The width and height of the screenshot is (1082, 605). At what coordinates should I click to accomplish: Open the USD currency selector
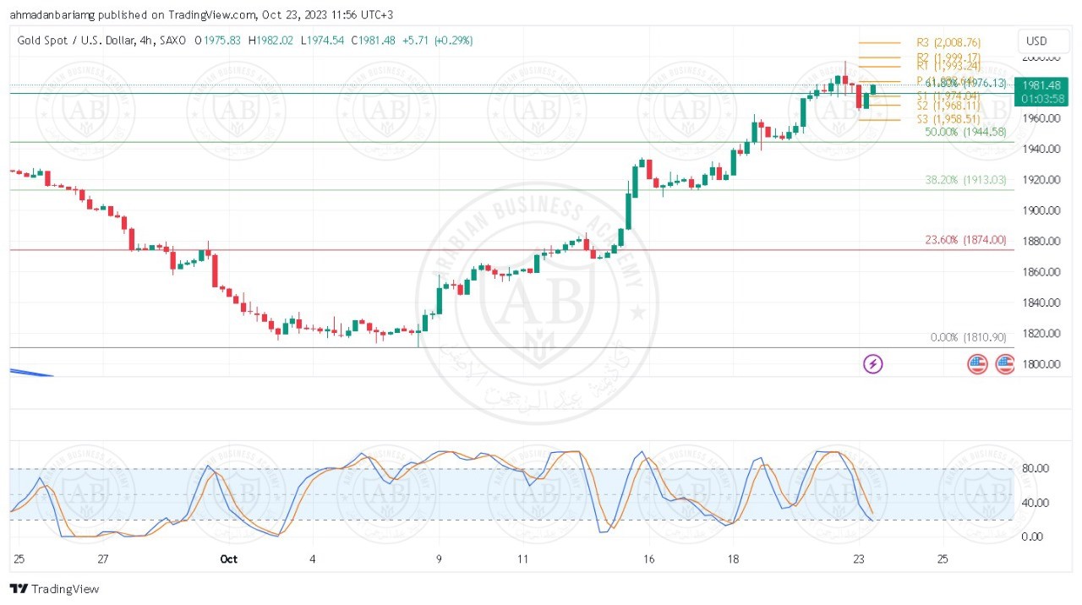[1036, 41]
